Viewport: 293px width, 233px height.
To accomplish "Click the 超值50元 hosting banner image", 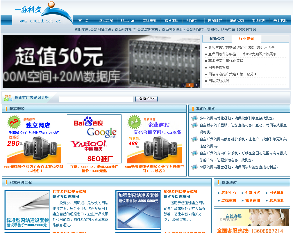I will (101, 61).
